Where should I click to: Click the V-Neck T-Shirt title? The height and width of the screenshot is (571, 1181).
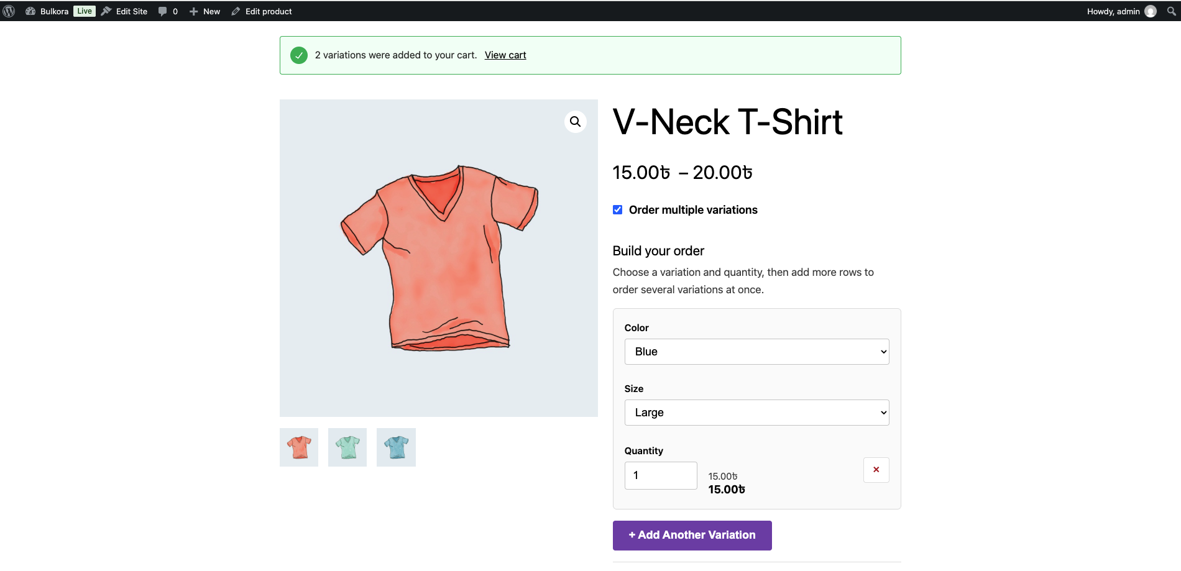point(727,122)
